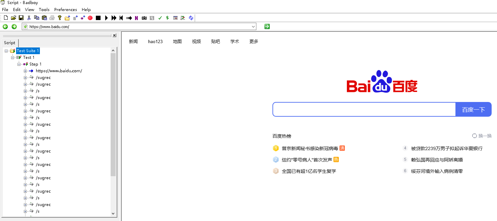Screen dimensions: 497x221
Task: Open a script file using the folder icon
Action: 13,18
